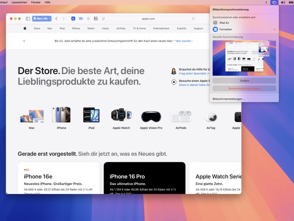Open the iPhone 16 Pro black card

point(145,178)
